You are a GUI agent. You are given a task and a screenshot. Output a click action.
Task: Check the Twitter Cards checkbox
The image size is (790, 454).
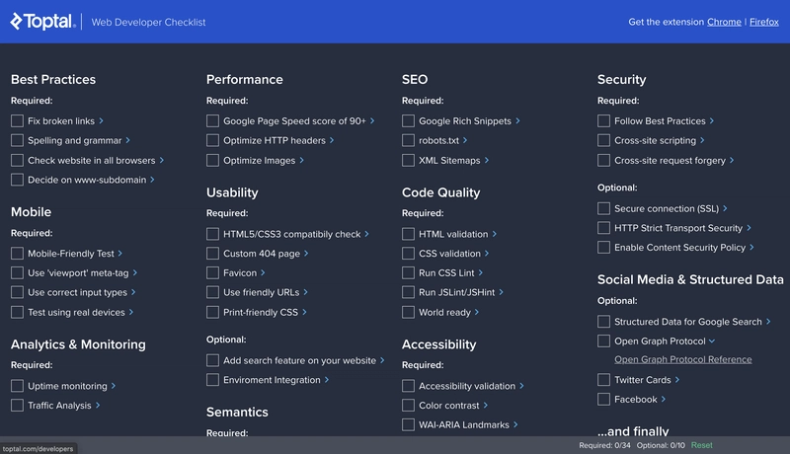(x=603, y=380)
